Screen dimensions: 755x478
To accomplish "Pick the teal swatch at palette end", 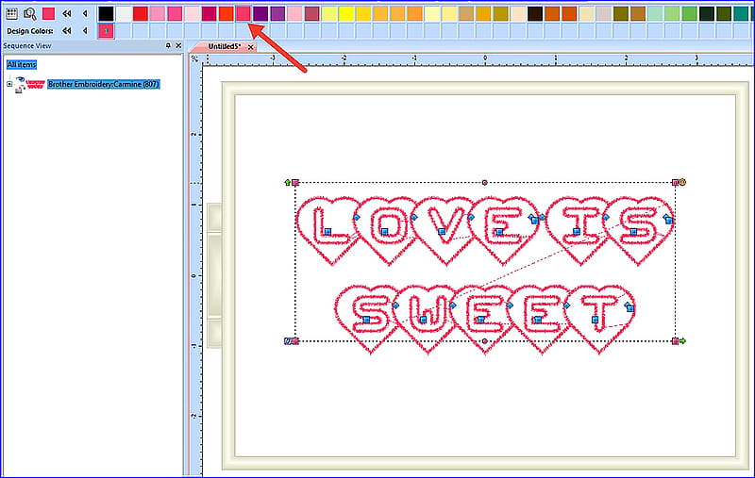I will [741, 13].
